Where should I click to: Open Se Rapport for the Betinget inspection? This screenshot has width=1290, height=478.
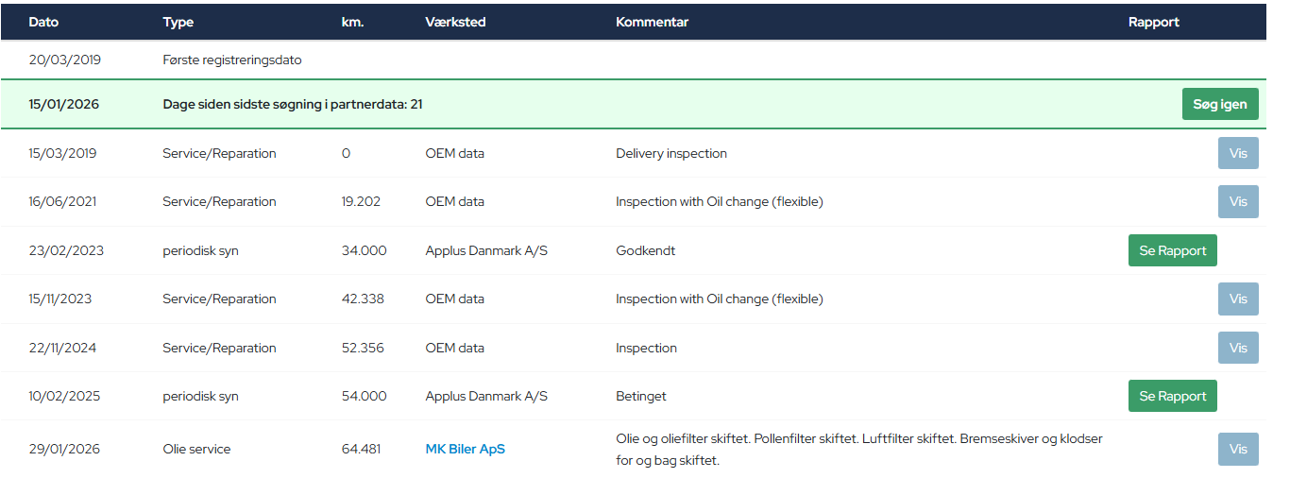[x=1172, y=396]
